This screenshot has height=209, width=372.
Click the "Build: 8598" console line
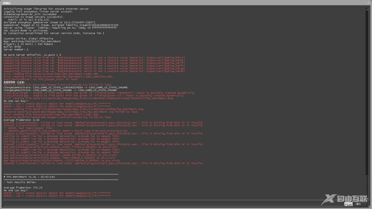(x=12, y=47)
